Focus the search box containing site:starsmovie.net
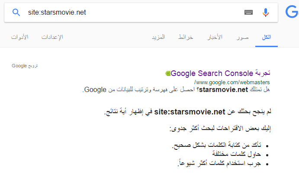 point(130,13)
